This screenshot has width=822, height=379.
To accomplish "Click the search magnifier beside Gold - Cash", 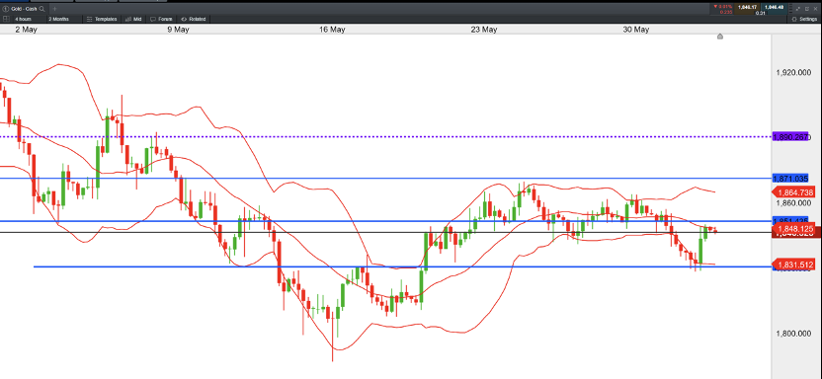I will [41, 9].
